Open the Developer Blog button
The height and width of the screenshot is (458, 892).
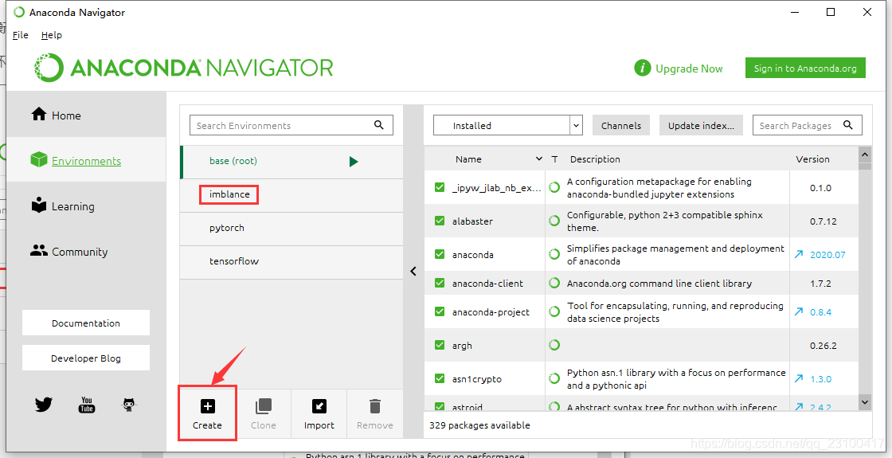86,358
